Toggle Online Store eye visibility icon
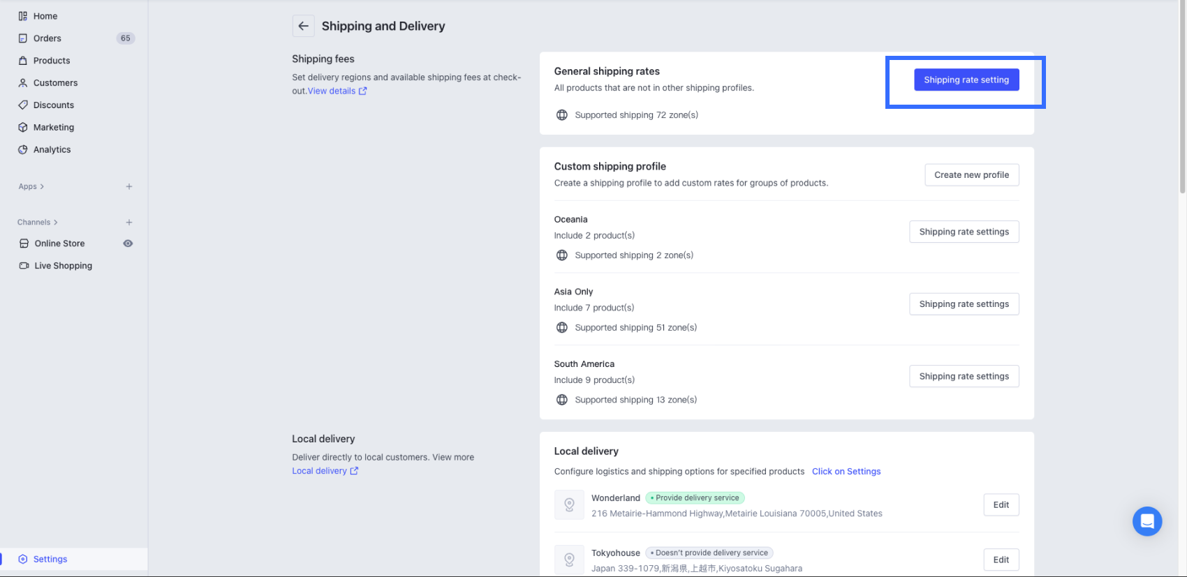The image size is (1187, 577). (x=128, y=243)
